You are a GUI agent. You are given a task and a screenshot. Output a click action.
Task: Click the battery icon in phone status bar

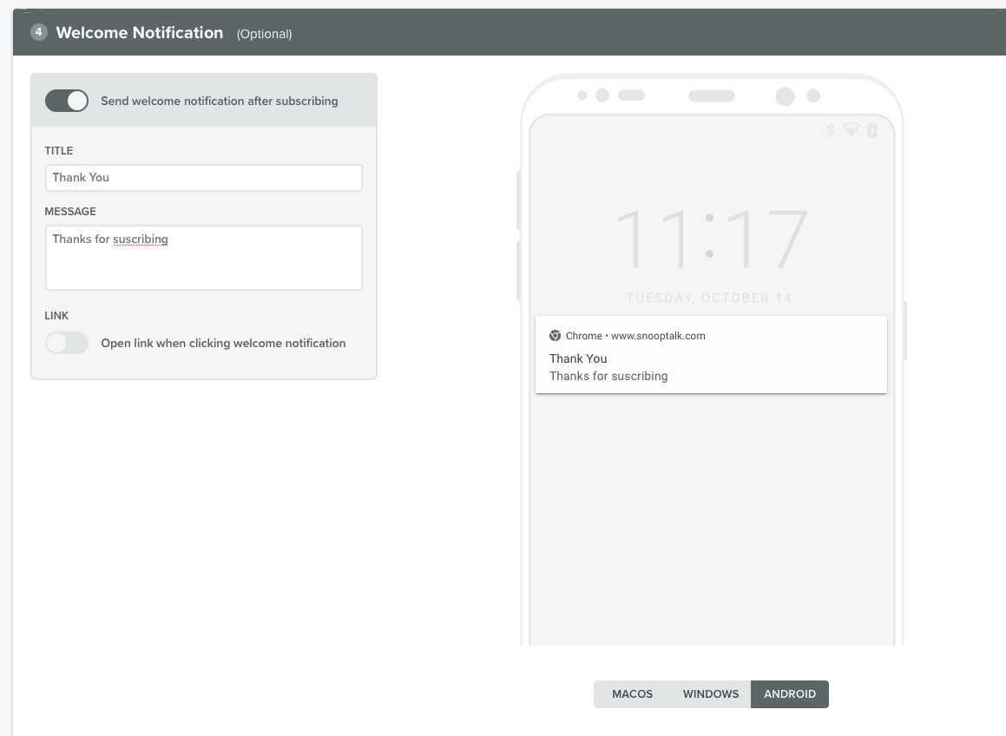872,130
